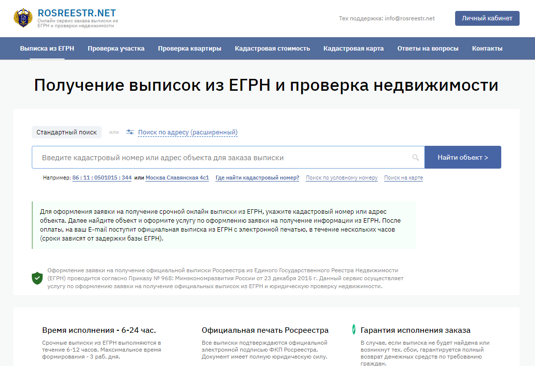Click the magnifier icon in search field
535x366 pixels.
[415, 158]
